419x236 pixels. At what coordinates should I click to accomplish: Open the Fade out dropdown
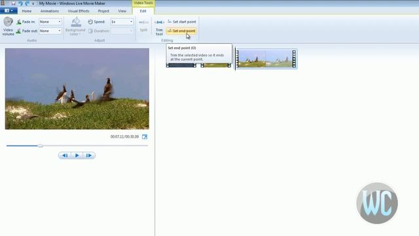[50, 31]
